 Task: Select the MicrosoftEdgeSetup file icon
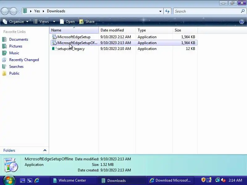point(54,37)
